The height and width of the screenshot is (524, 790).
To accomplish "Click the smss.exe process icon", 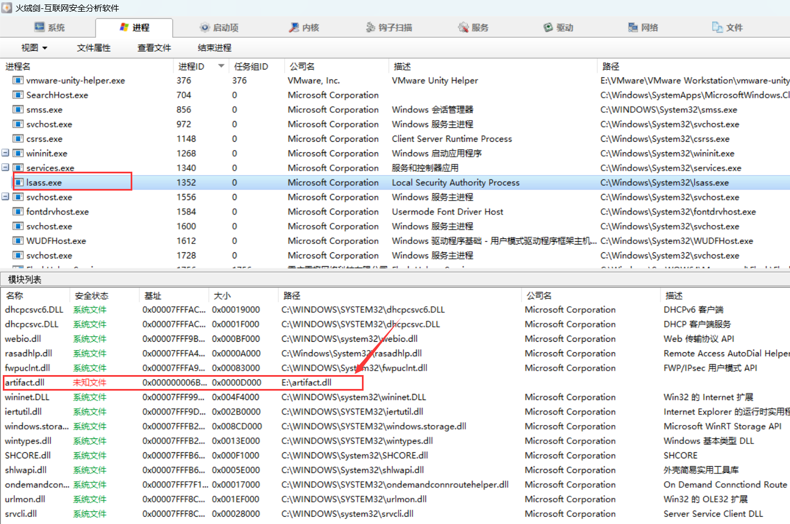I will 18,109.
